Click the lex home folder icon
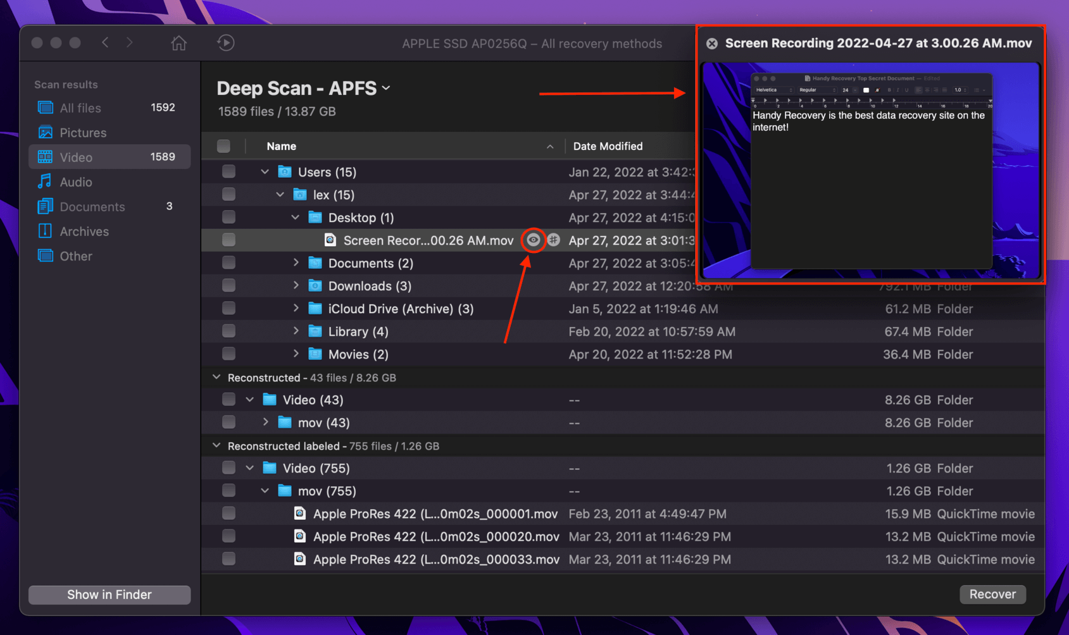 pos(300,195)
